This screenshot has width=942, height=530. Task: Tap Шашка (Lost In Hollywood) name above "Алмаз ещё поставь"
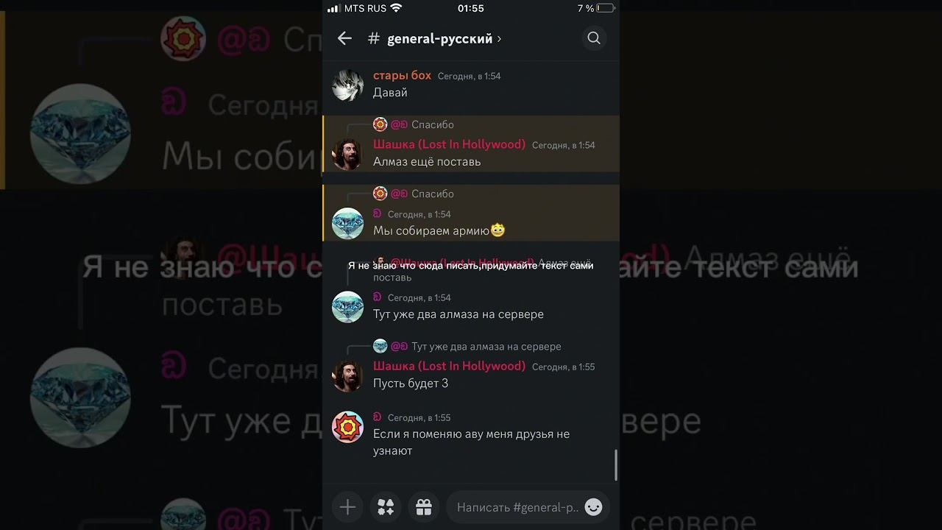point(449,144)
